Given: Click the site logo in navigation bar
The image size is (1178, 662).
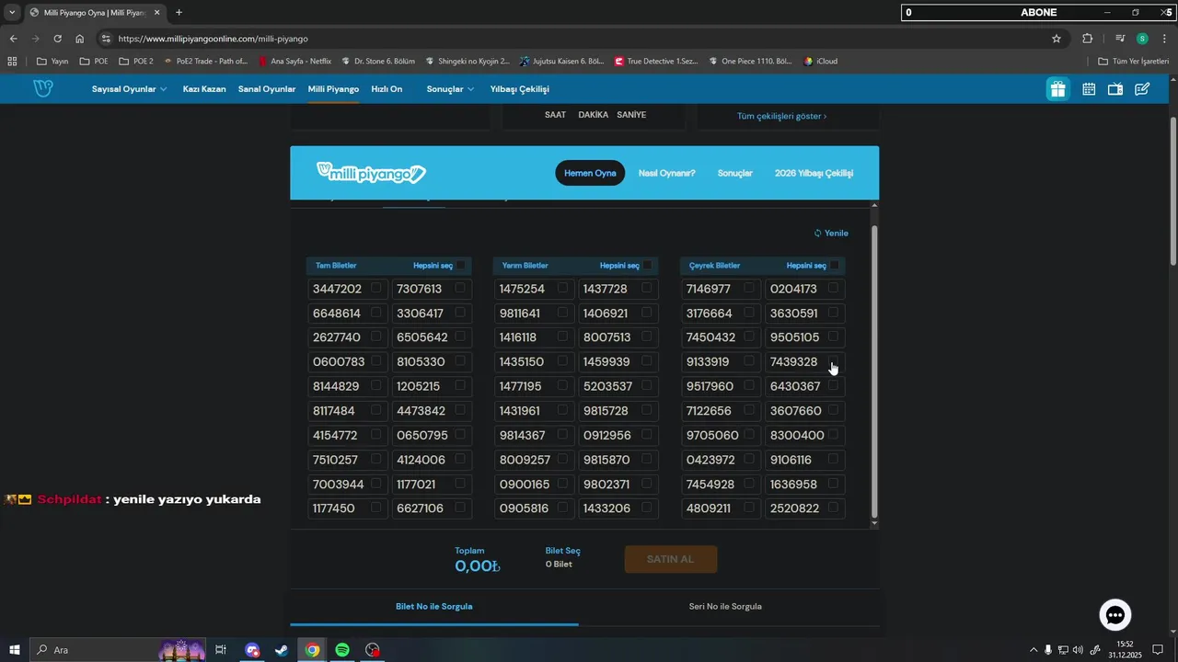Looking at the screenshot, I should click(43, 88).
